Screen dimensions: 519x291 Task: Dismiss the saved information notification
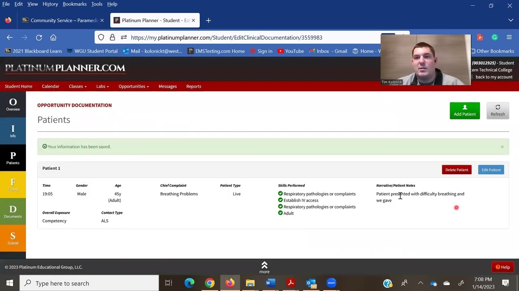pyautogui.click(x=502, y=146)
